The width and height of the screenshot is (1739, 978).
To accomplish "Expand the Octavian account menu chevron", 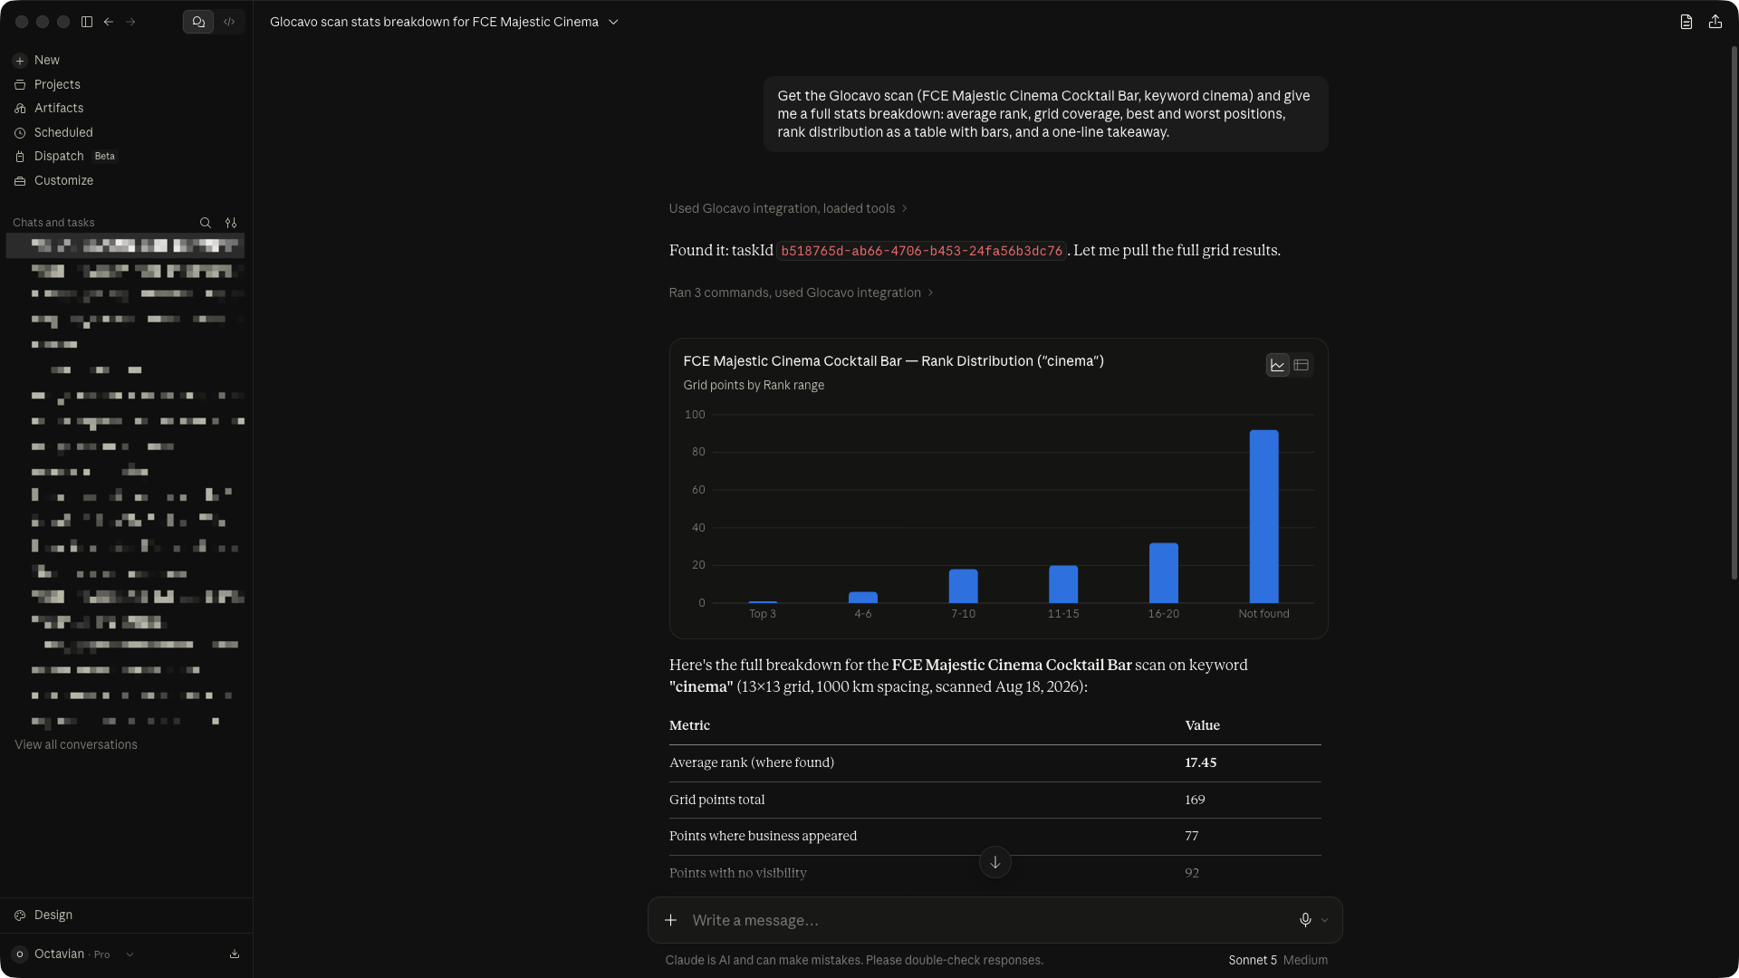I will click(130, 954).
